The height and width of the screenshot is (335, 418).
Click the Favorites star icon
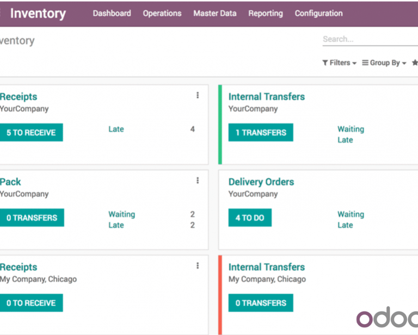pyautogui.click(x=415, y=63)
